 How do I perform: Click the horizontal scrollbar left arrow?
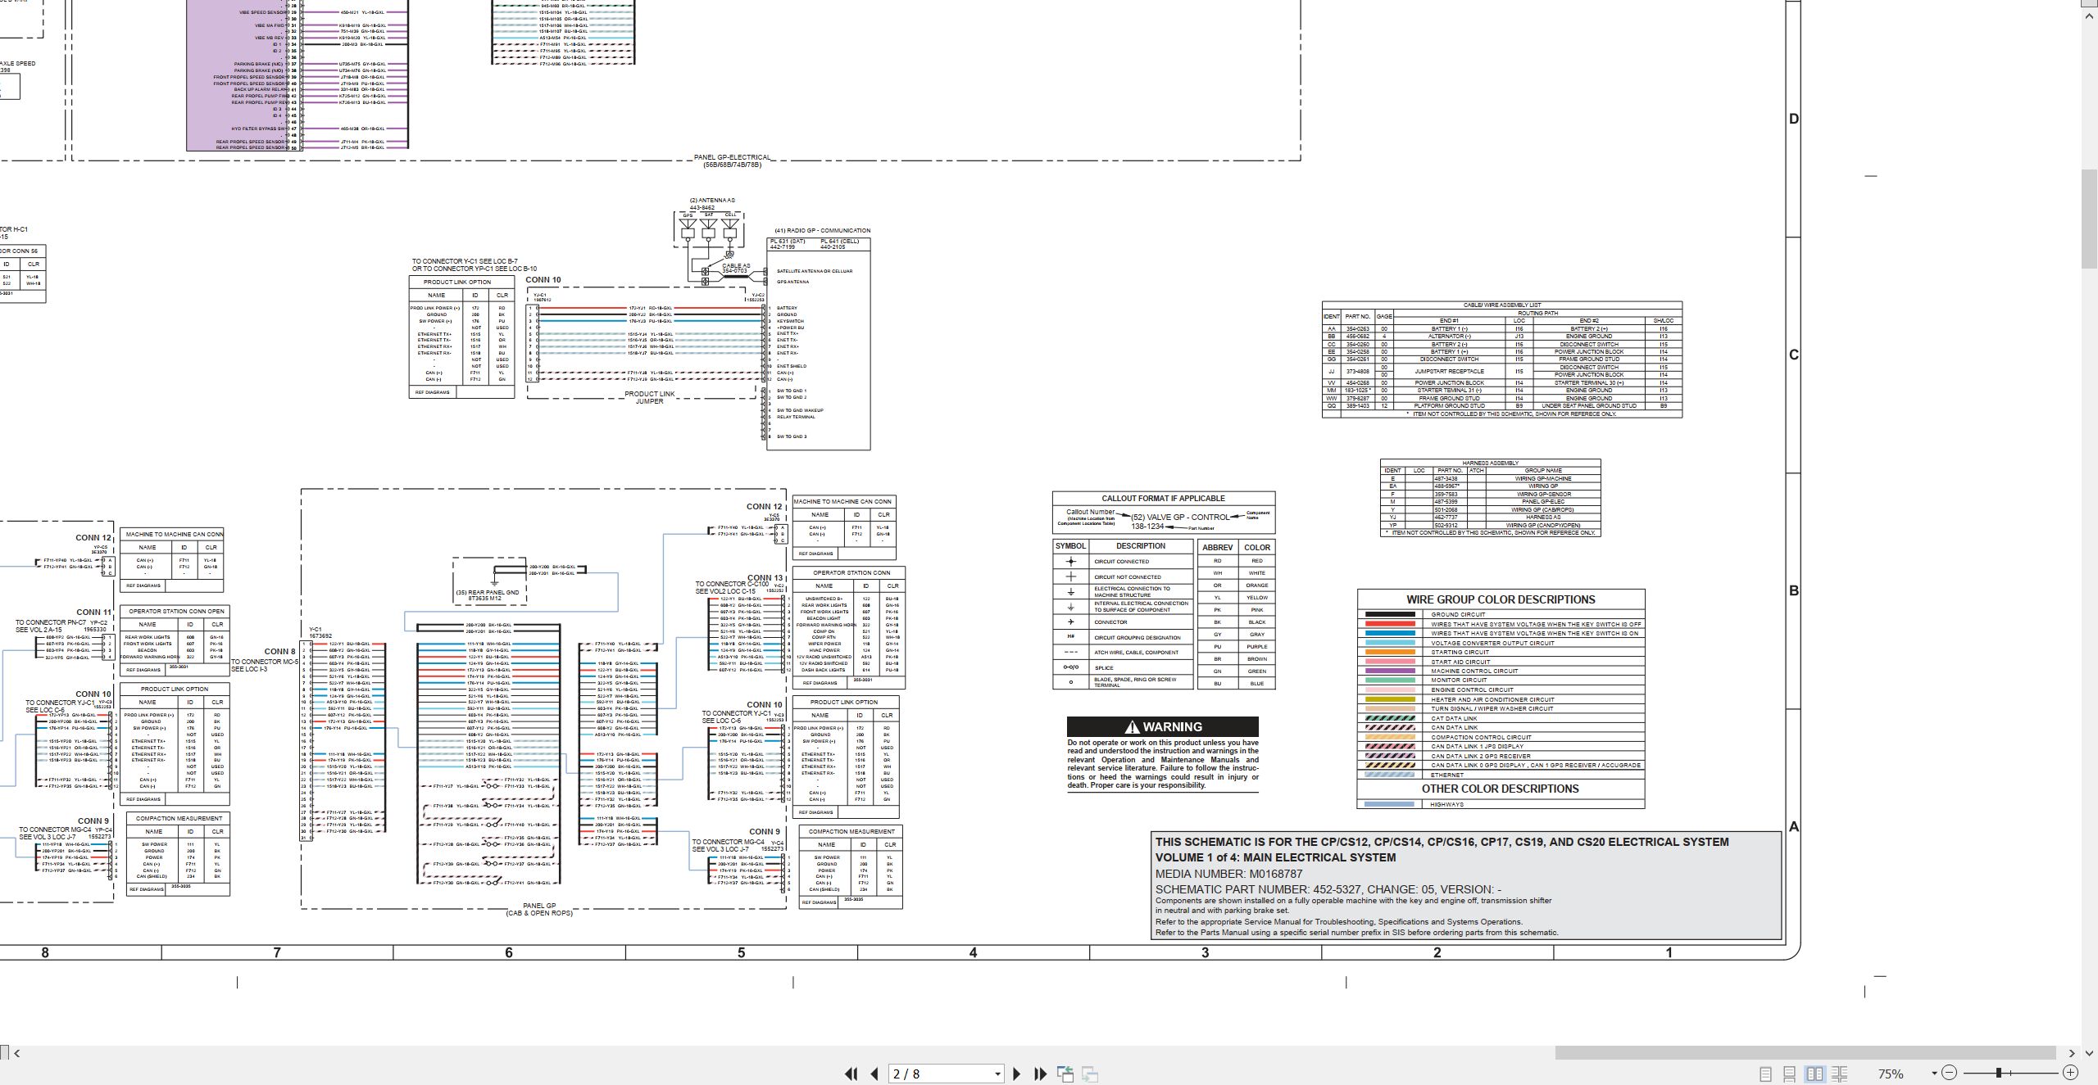pyautogui.click(x=16, y=1053)
